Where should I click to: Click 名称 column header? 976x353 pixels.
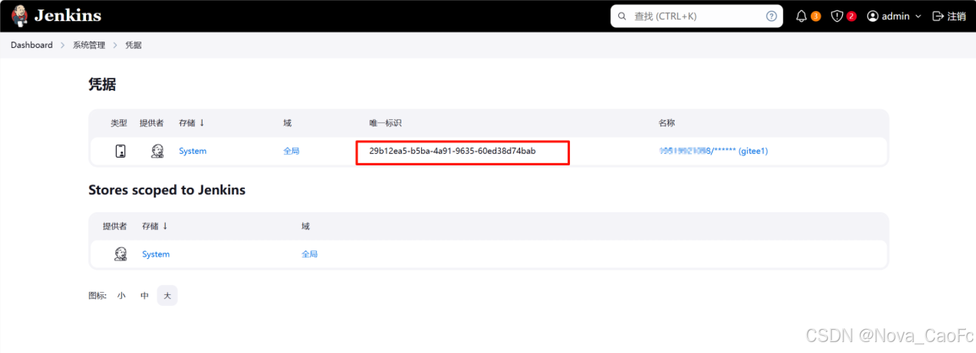[667, 123]
